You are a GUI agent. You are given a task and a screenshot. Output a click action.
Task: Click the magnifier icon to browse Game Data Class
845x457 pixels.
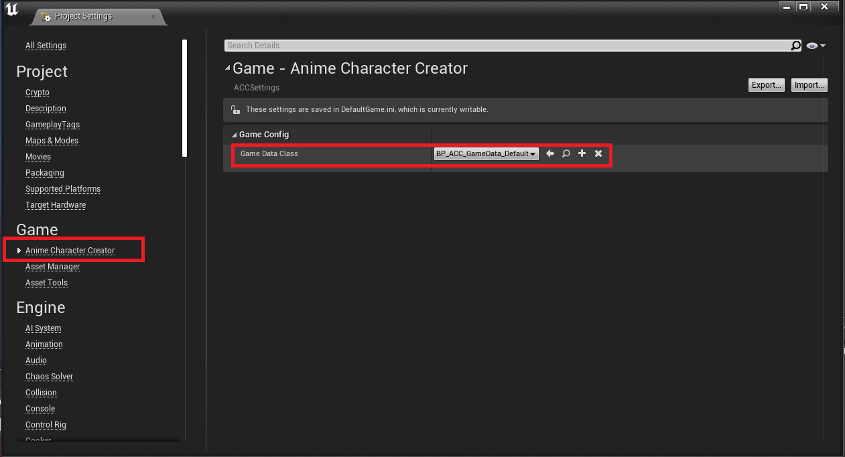[566, 153]
